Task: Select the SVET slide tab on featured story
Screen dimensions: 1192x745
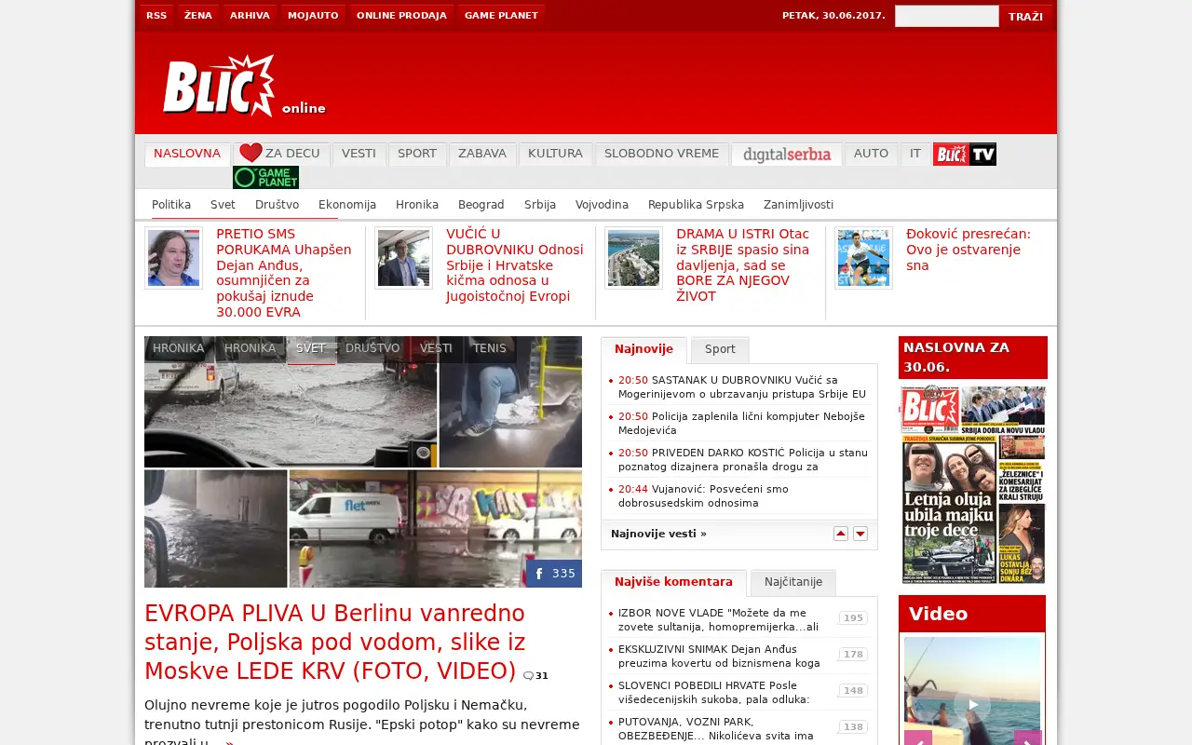Action: pos(310,349)
